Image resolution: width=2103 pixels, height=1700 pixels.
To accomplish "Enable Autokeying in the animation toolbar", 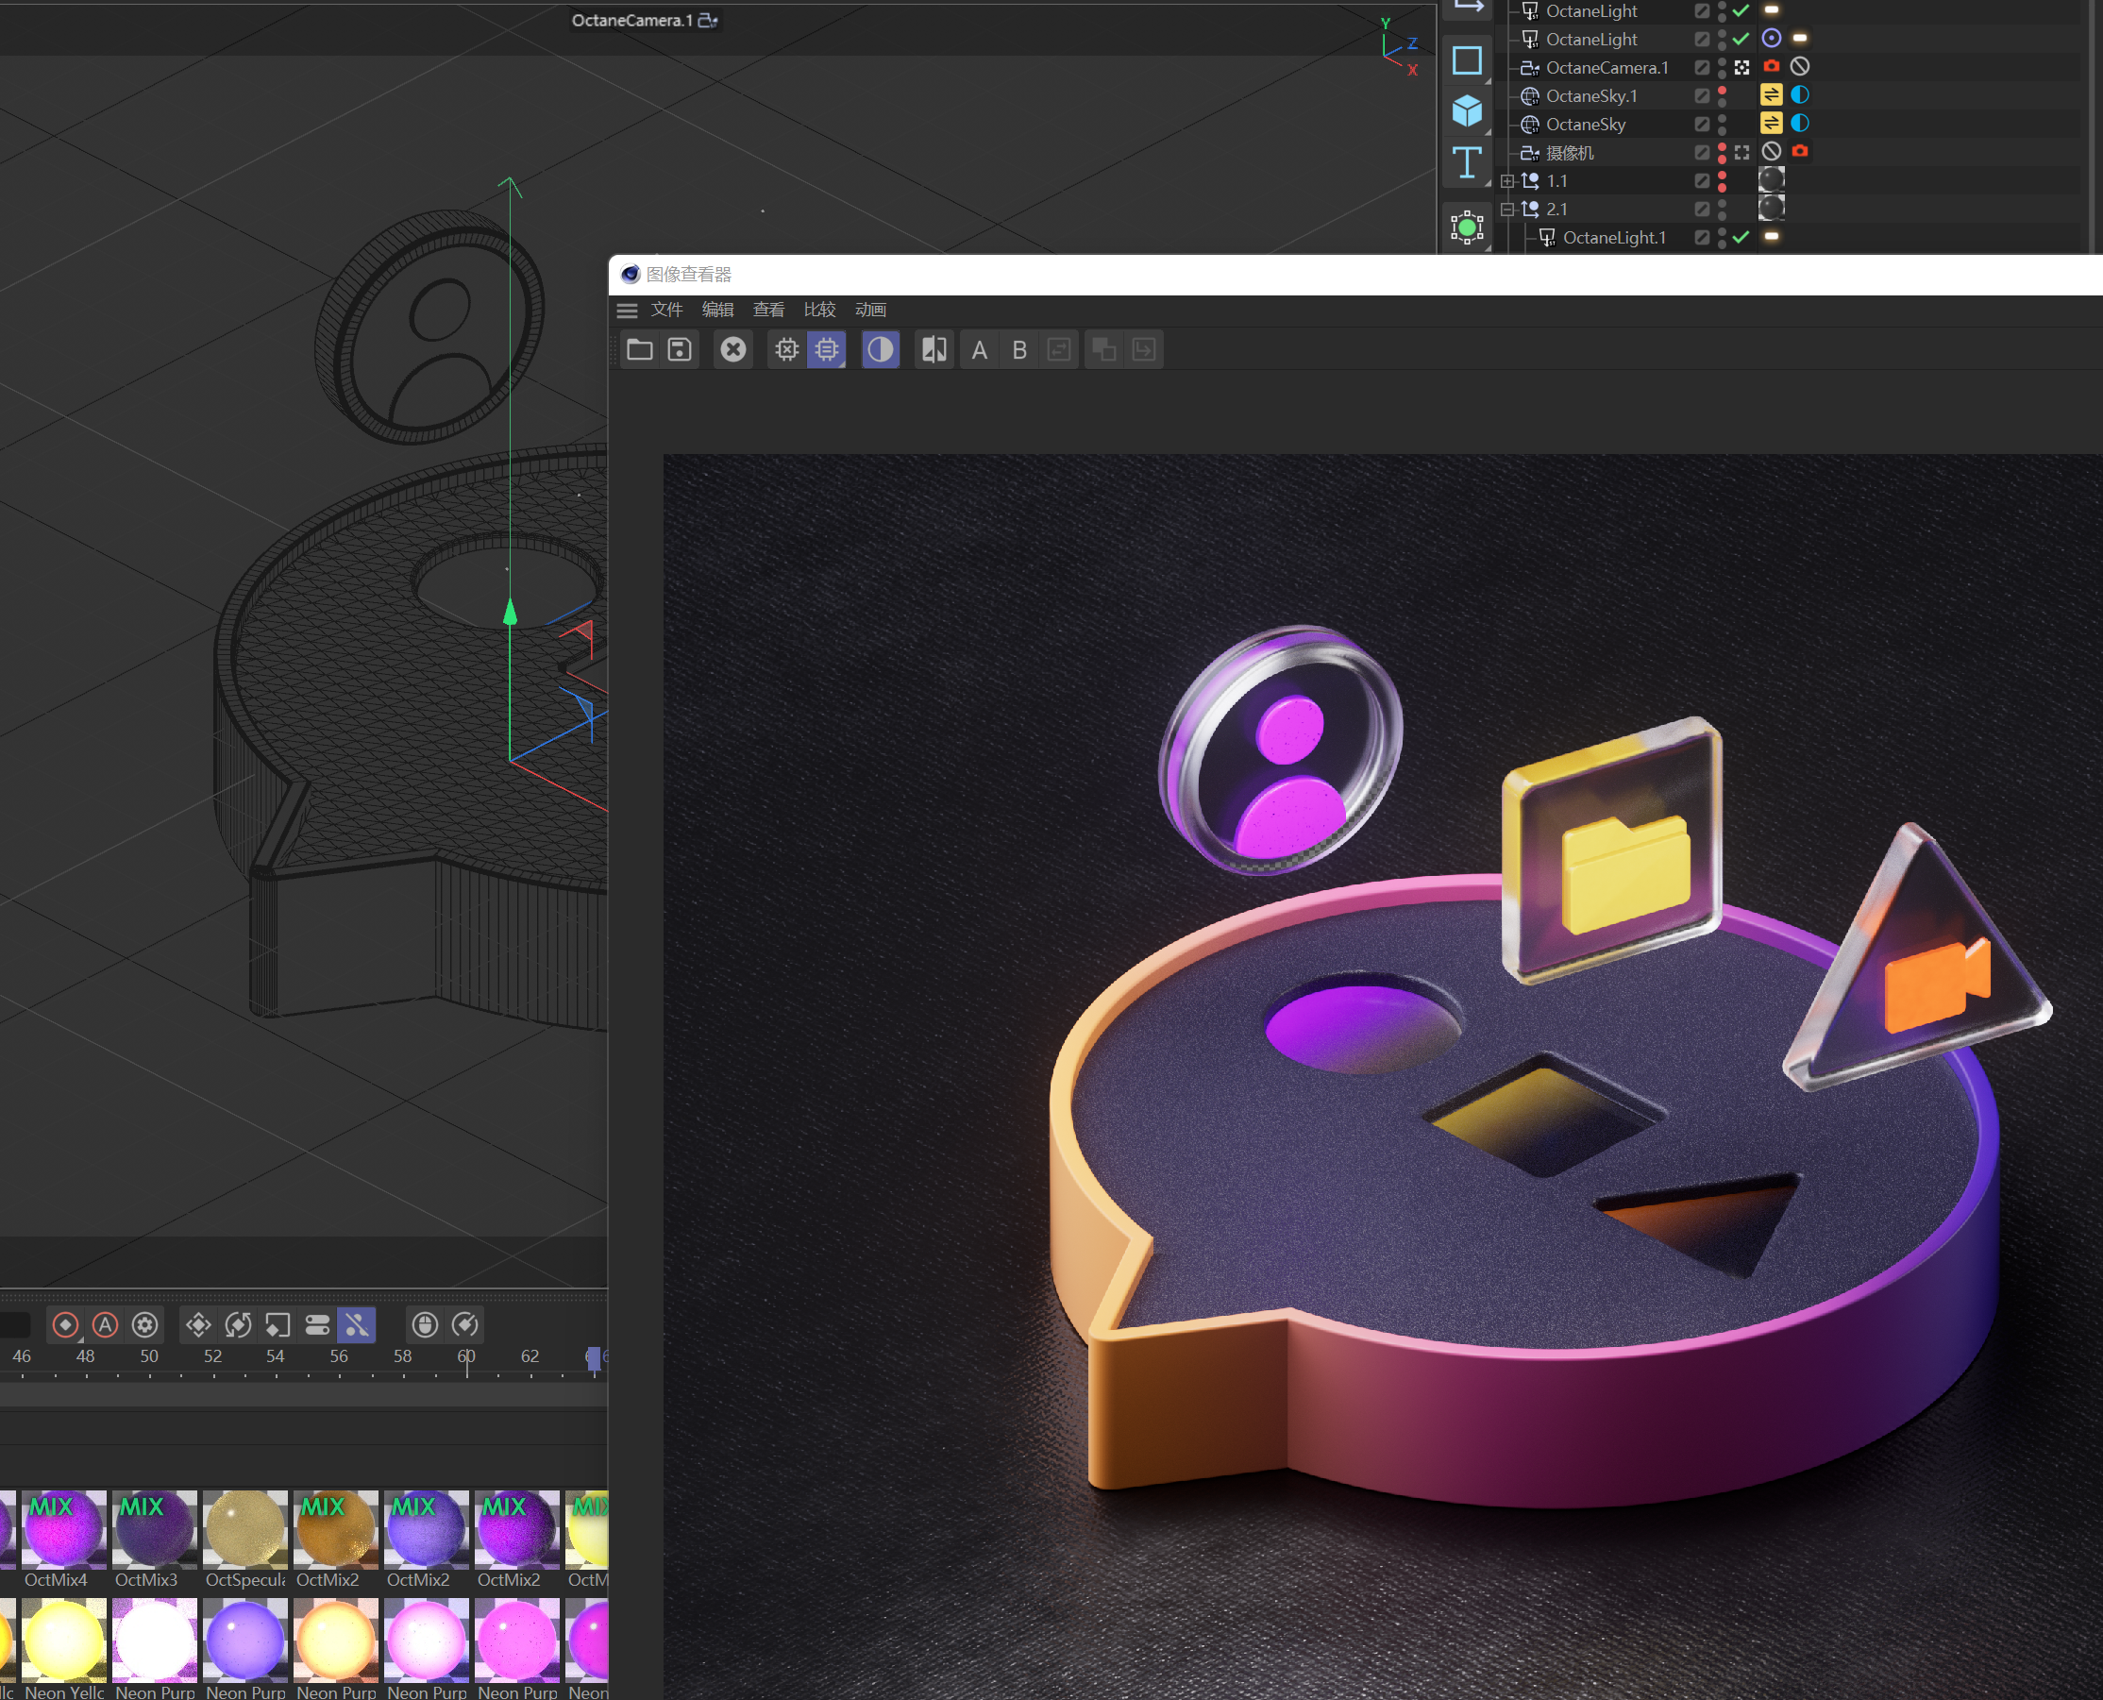I will (x=105, y=1325).
